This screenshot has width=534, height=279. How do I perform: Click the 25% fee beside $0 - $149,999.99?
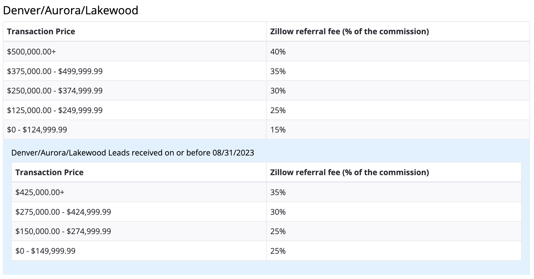pos(278,251)
